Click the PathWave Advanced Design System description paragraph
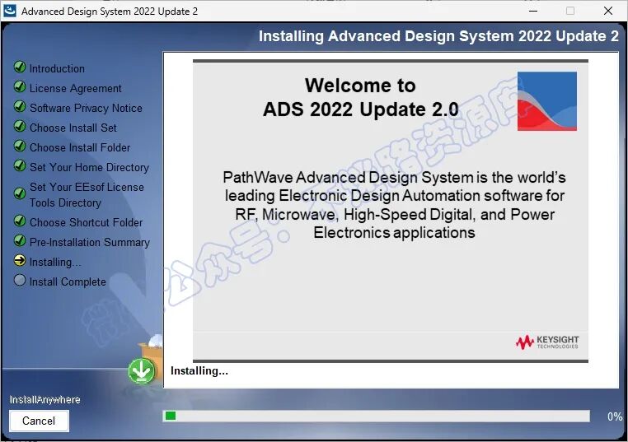The height and width of the screenshot is (442, 628). click(394, 205)
